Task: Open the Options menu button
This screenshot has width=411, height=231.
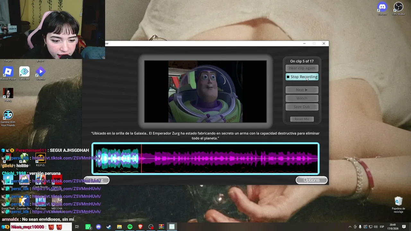Action: 311,180
